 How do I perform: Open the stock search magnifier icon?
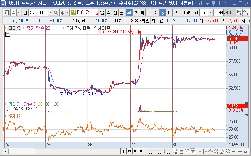(56, 12)
